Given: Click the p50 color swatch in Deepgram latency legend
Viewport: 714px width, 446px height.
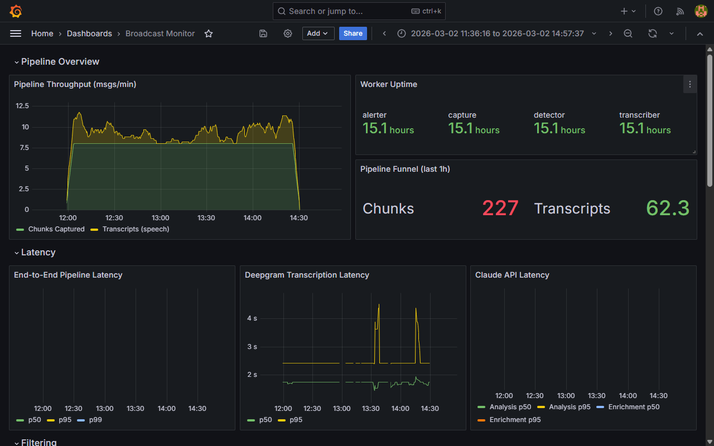Looking at the screenshot, I should (x=250, y=420).
